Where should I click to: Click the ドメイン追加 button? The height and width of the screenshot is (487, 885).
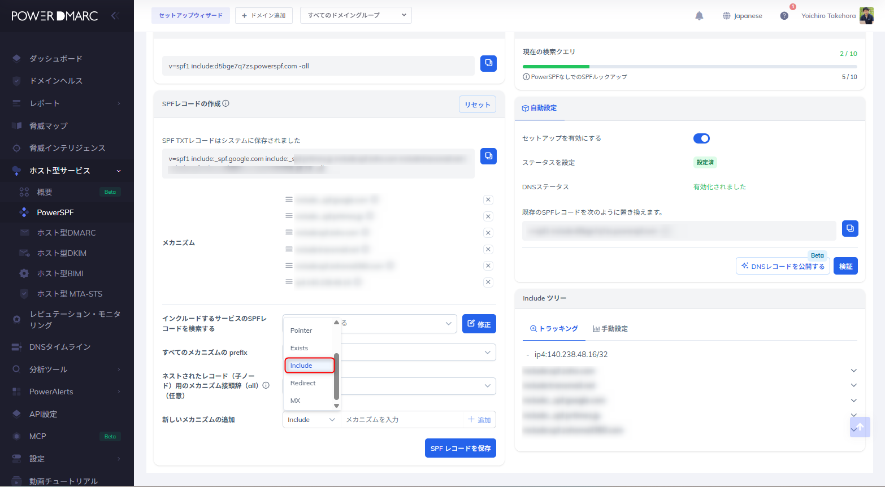[264, 15]
